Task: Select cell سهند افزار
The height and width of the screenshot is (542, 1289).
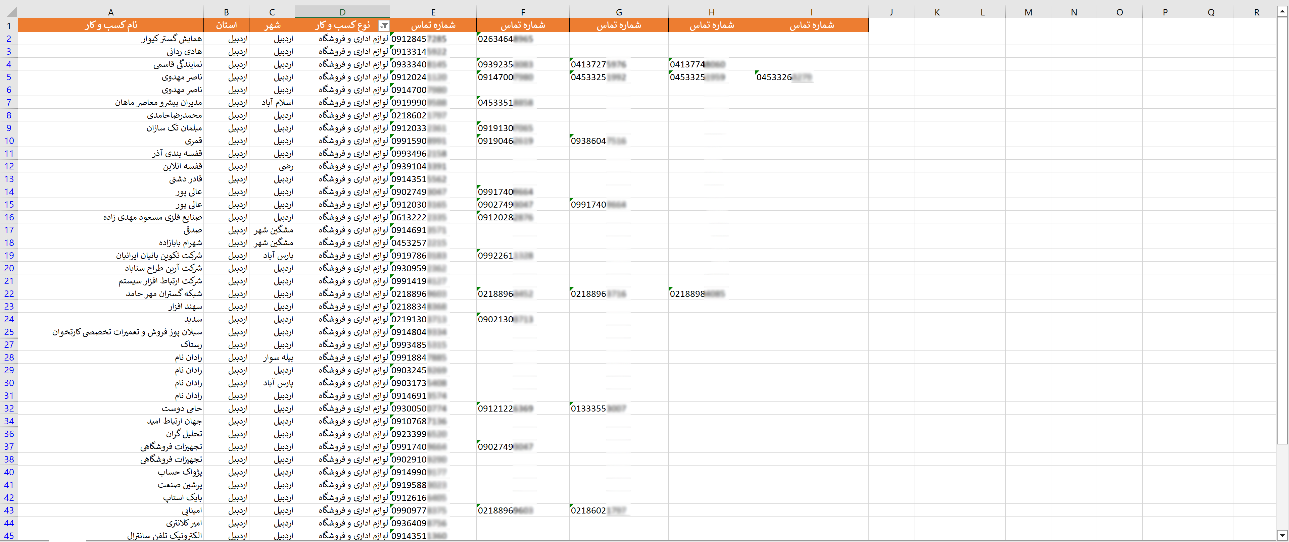Action: (x=110, y=307)
